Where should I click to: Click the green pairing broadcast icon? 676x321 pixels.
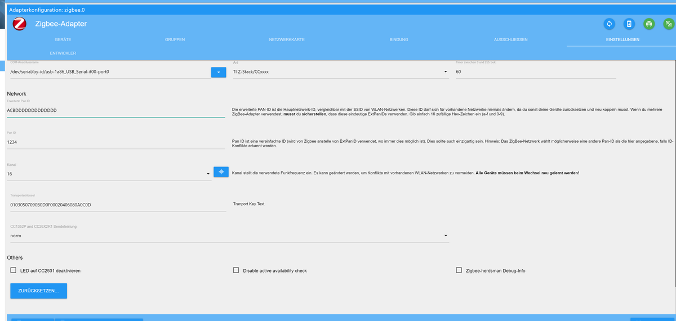[649, 24]
